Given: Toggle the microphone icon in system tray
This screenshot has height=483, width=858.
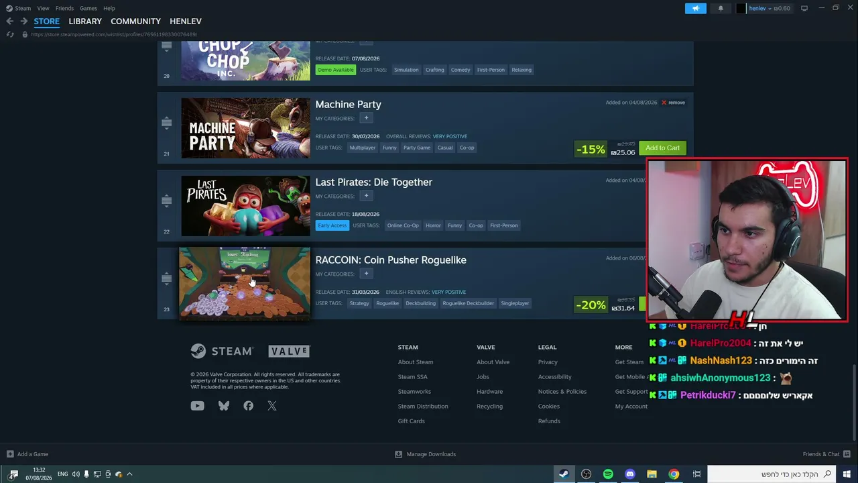Looking at the screenshot, I should point(86,474).
